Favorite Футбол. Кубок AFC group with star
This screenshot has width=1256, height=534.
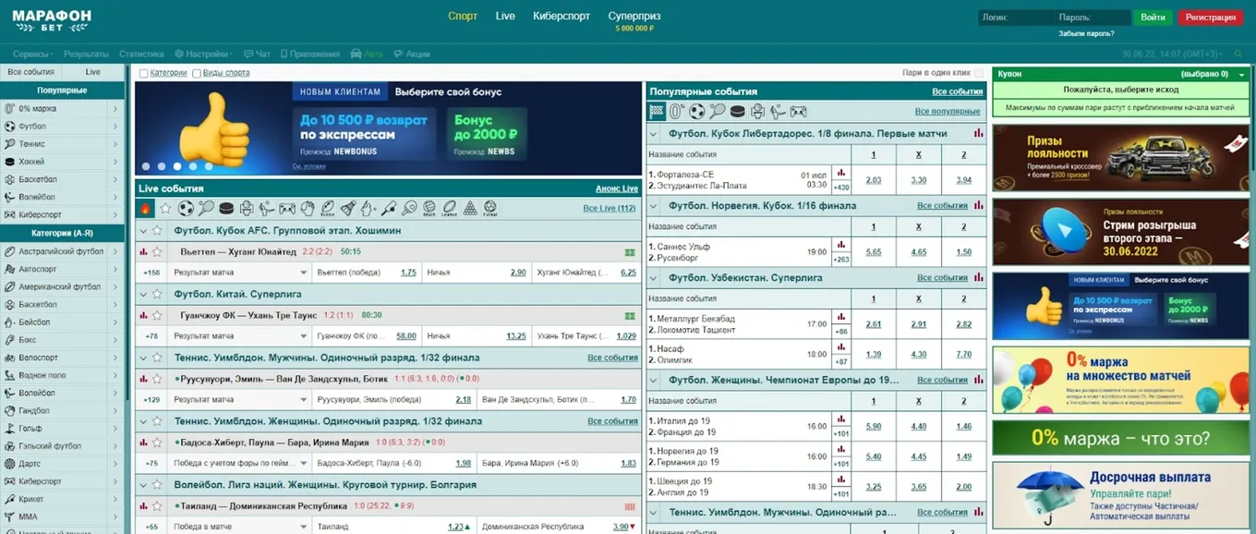coord(158,230)
